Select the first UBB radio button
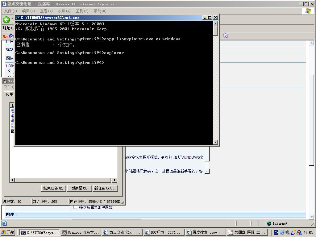Screen dimensions: 316x237 click(9, 71)
